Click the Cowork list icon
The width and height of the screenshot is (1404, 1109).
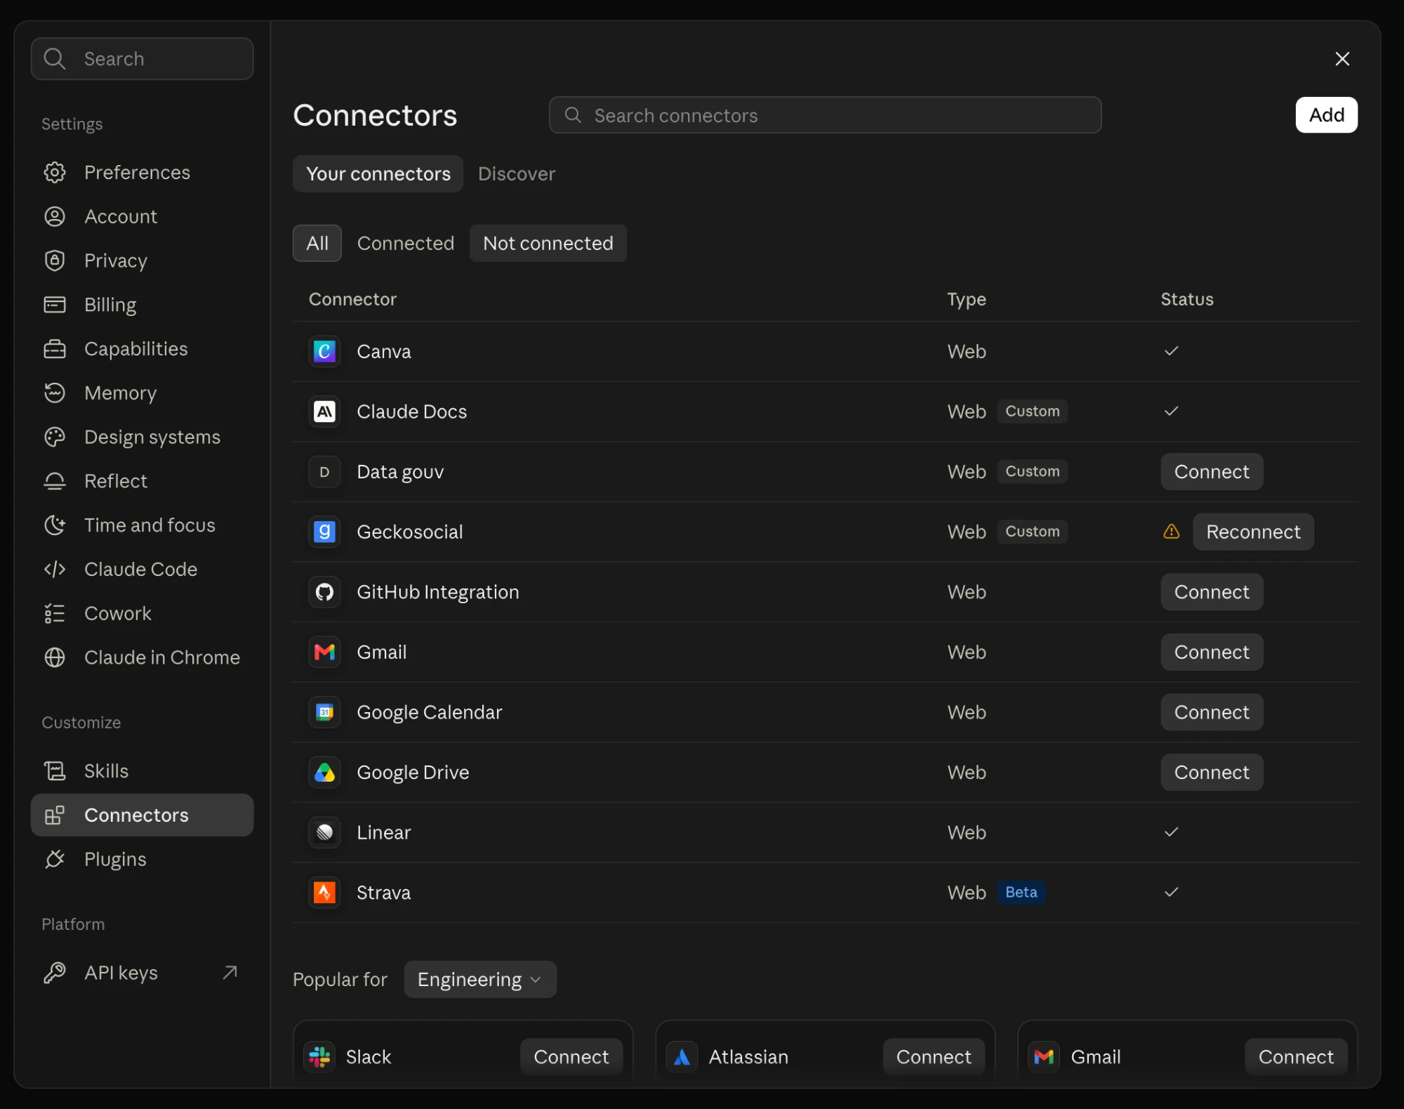click(x=55, y=613)
